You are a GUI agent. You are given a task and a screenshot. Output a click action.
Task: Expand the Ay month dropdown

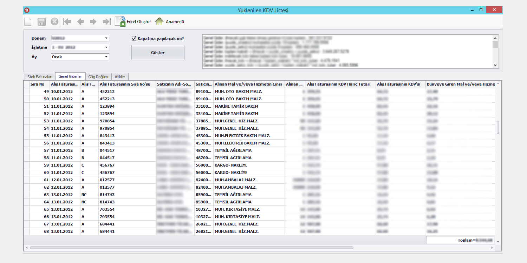pos(106,57)
